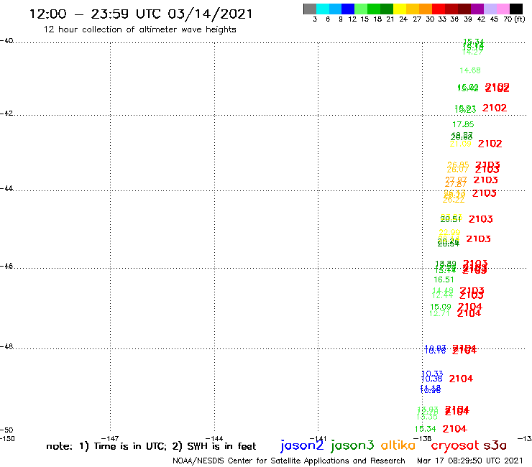Image resolution: width=532 pixels, height=467 pixels.
Task: Click the 'Mar 17 08:29:50 UTC 2021' timestamp
Action: 470,461
